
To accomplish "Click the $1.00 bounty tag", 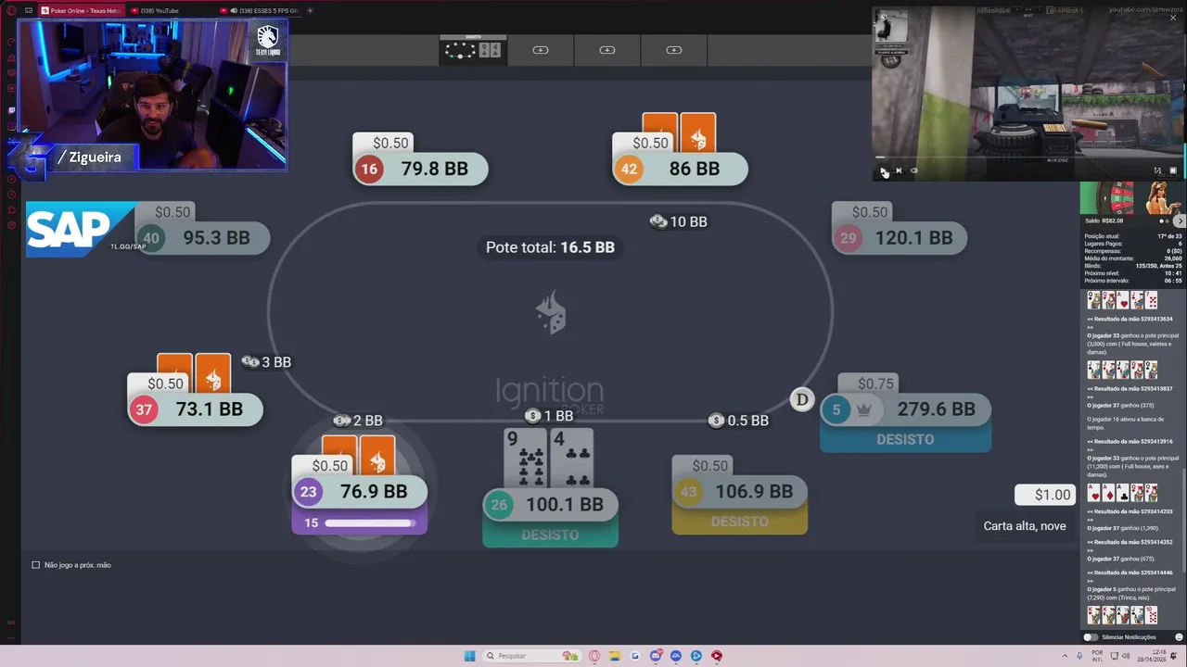I will (x=1045, y=495).
